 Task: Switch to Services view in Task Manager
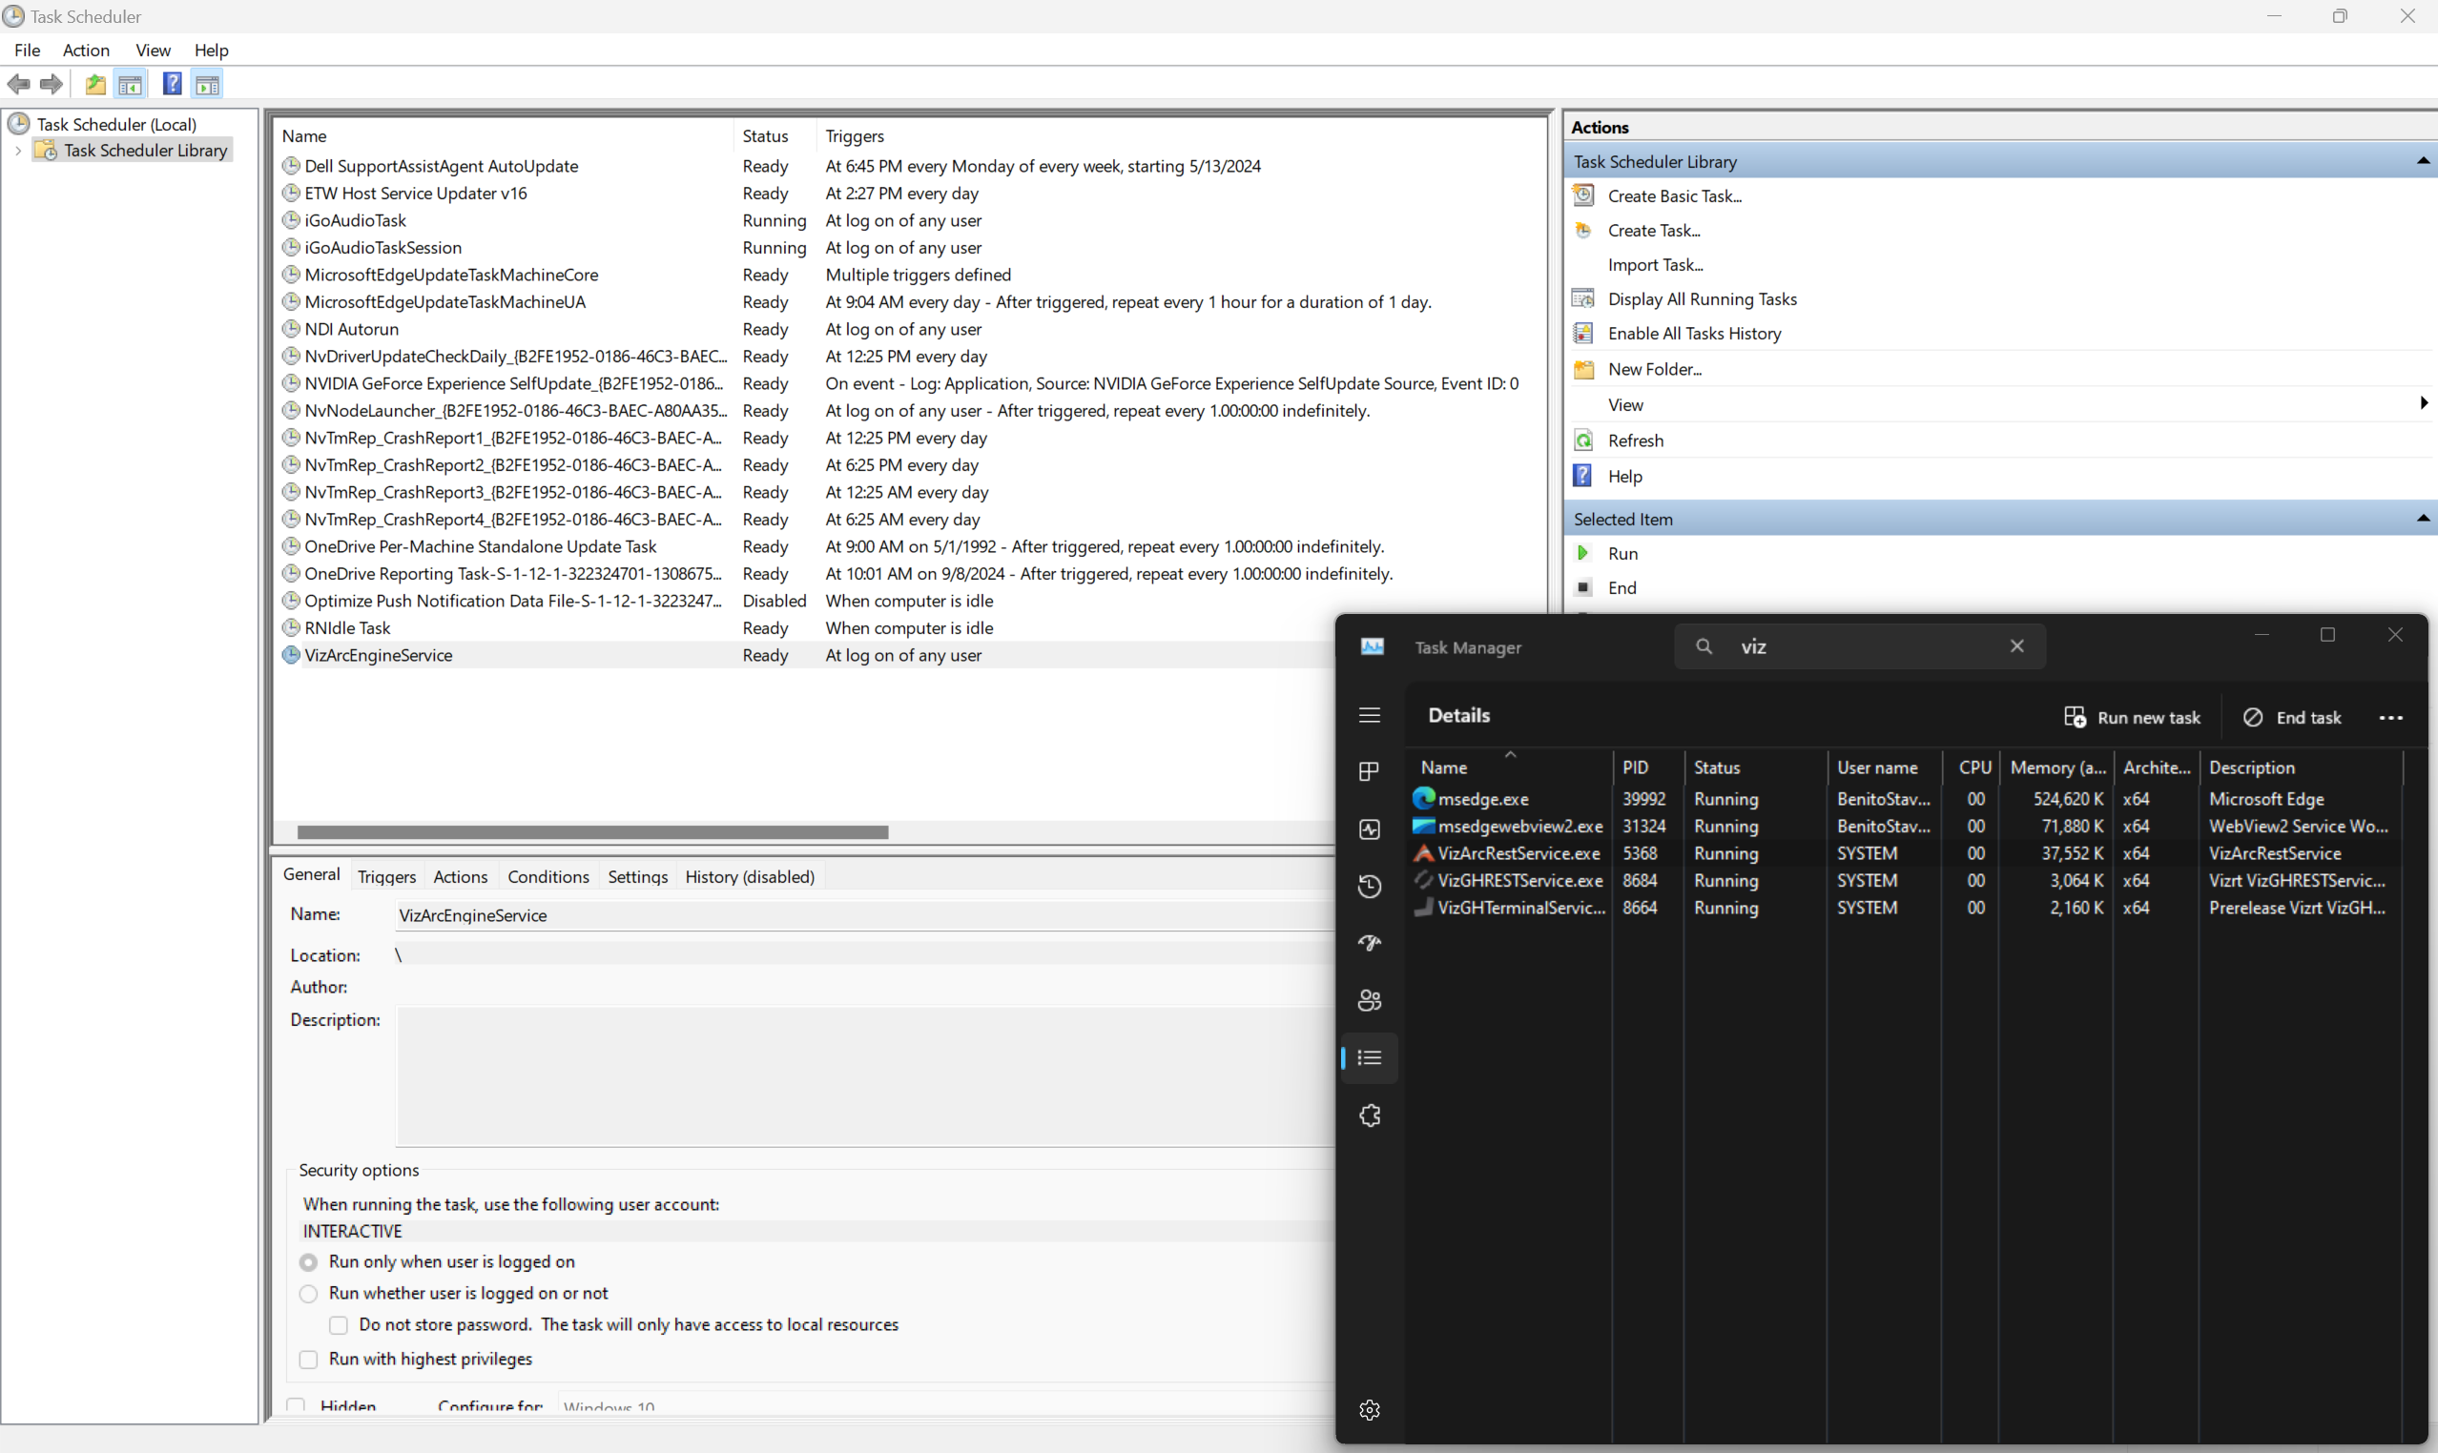pos(1370,1115)
